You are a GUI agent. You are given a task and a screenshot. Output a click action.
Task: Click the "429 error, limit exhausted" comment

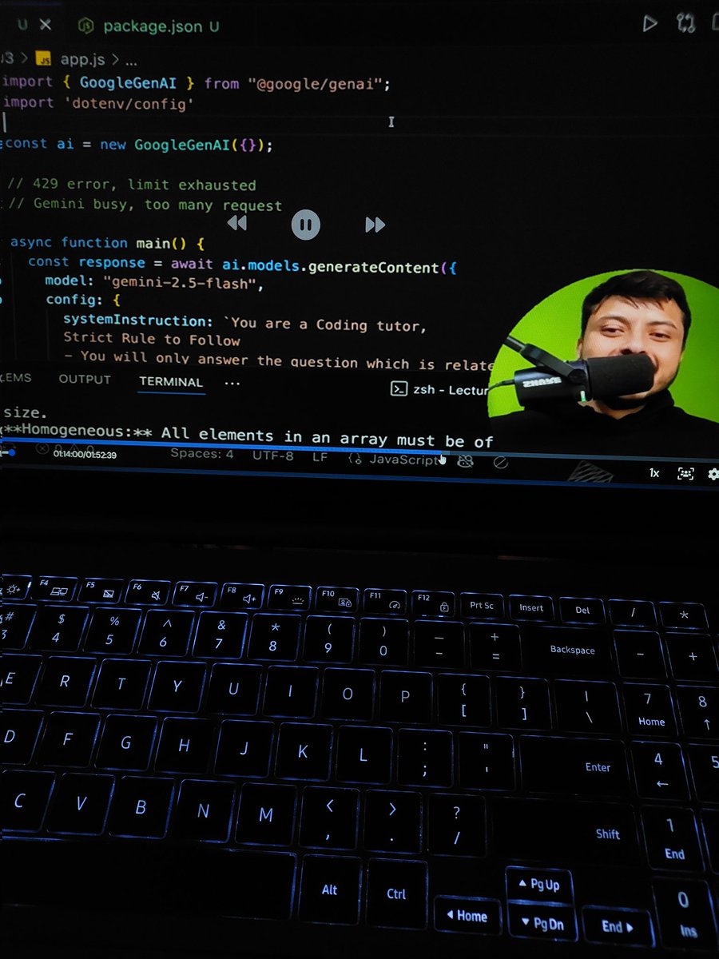tap(132, 185)
